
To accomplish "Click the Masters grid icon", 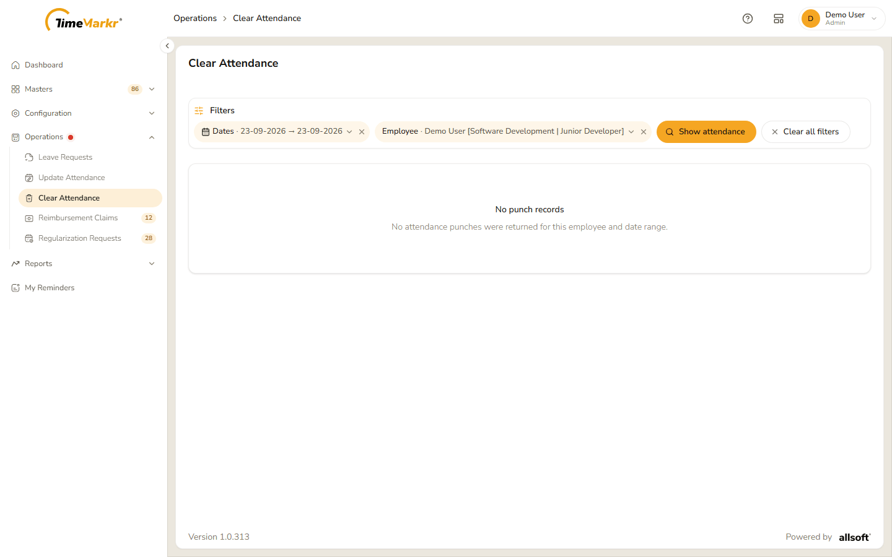I will click(x=15, y=89).
